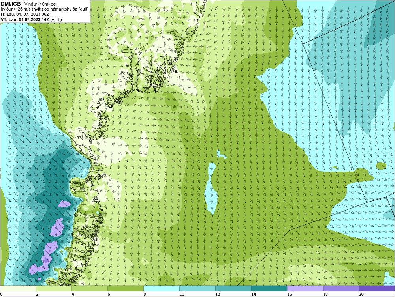This screenshot has height=297, width=395.
Task: Click the legend label '4'
Action: [73, 294]
